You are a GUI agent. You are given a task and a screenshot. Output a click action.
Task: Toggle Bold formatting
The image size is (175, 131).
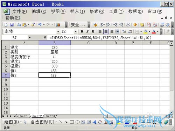[82, 31]
